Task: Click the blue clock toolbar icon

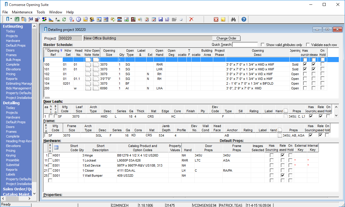Action: [x=79, y=19]
